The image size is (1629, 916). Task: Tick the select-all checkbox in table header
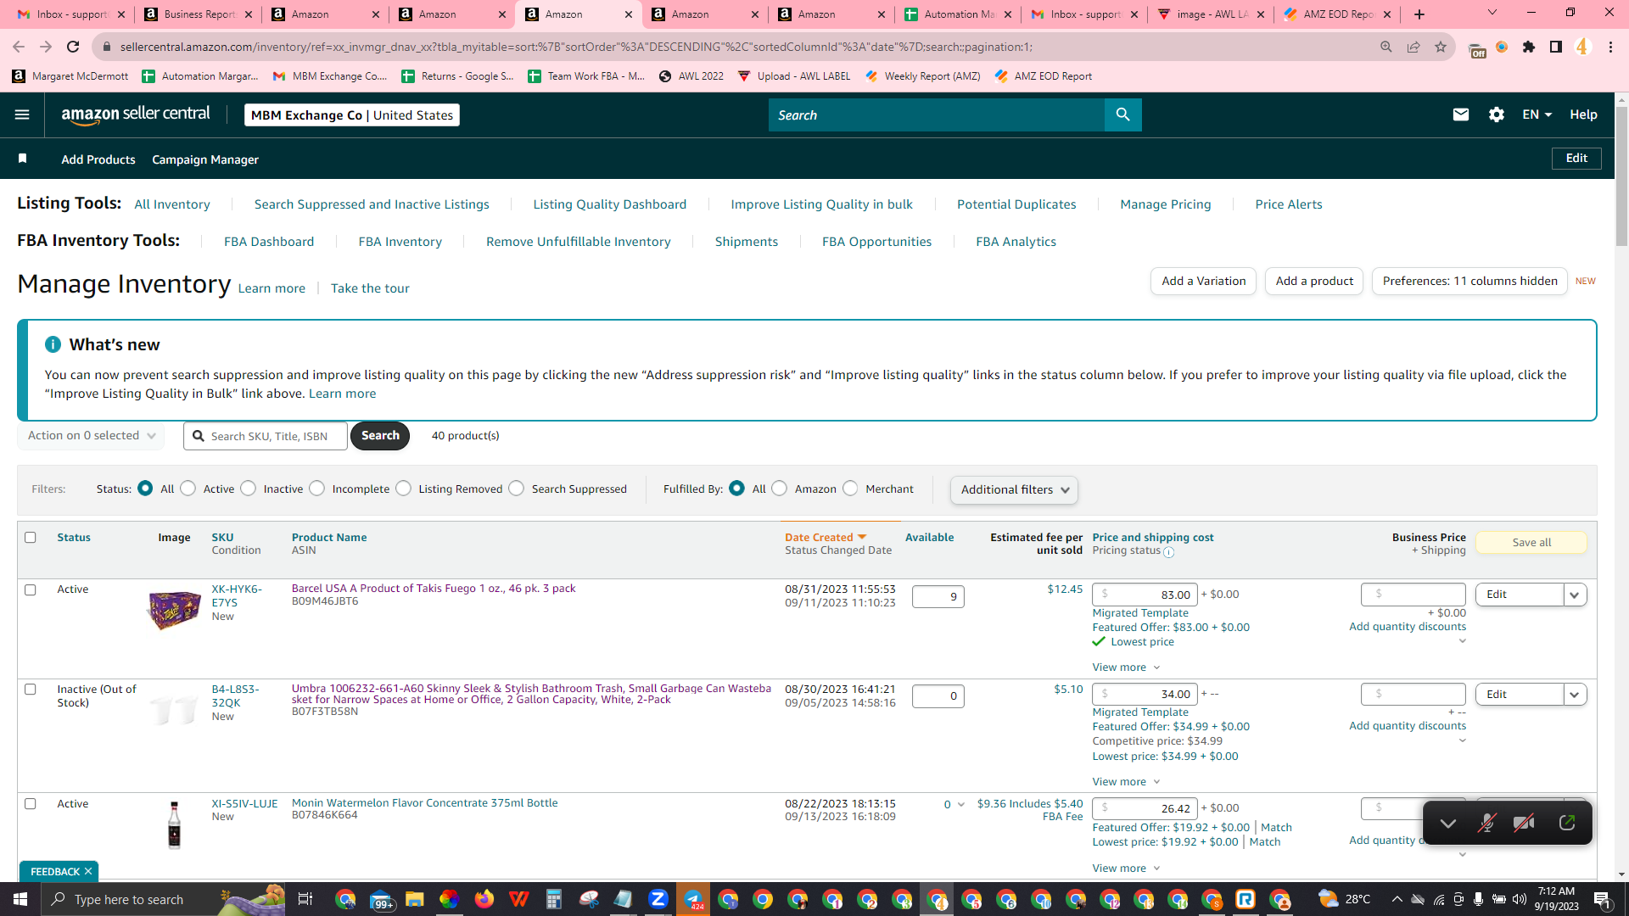tap(31, 537)
